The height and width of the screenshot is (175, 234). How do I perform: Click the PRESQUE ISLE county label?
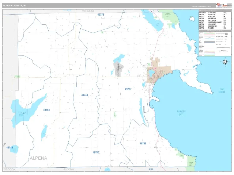tap(88, 11)
